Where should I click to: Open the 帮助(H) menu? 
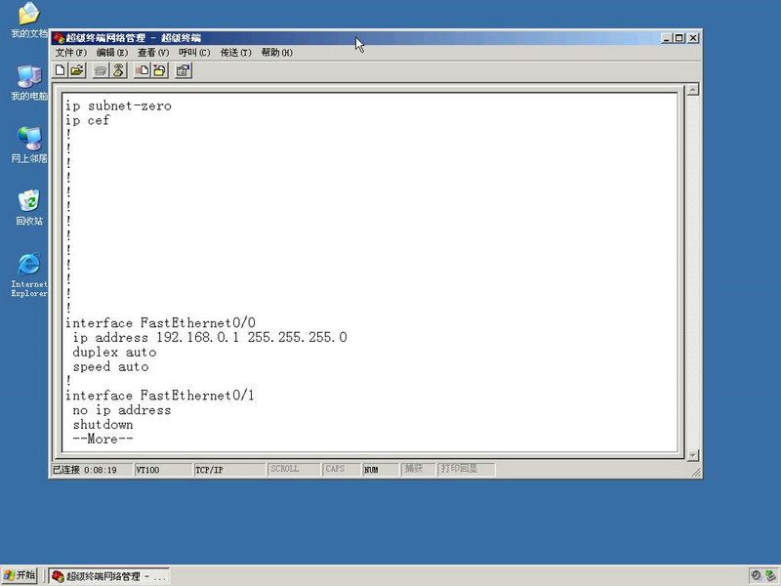[277, 53]
